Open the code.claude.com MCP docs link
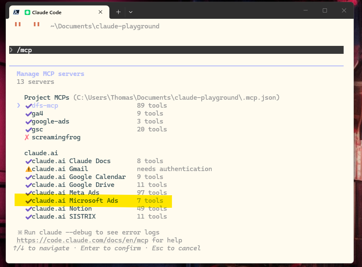The image size is (362, 267). pyautogui.click(x=82, y=240)
